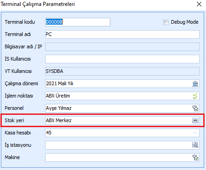This screenshot has height=170, width=206.
Task: Click the Stok yeri field text ABX Merkez
Action: pos(59,120)
